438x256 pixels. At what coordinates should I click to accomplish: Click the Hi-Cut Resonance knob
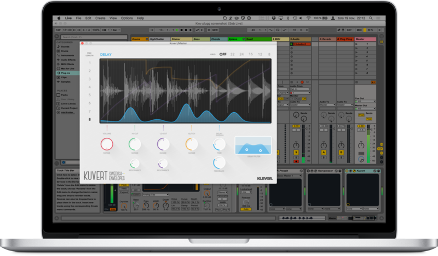tap(135, 163)
